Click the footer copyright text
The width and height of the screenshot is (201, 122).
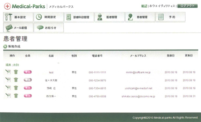coord(165,118)
